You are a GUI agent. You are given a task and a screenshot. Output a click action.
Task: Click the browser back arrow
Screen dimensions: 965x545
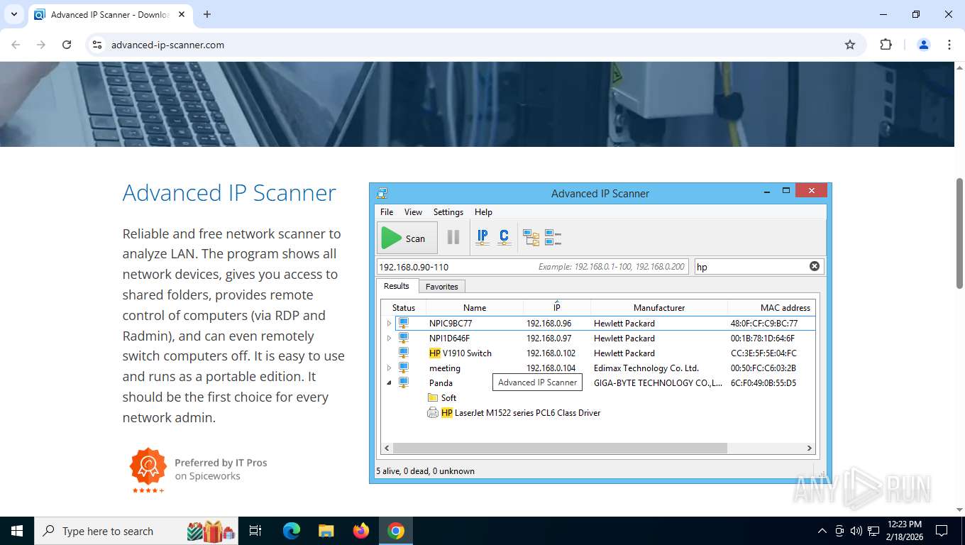coord(16,45)
